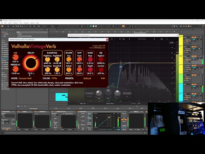Start playback with the green Play button

click(91, 26)
